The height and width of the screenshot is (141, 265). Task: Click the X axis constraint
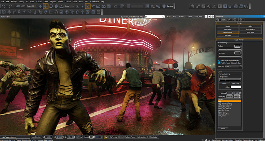coord(77,6)
